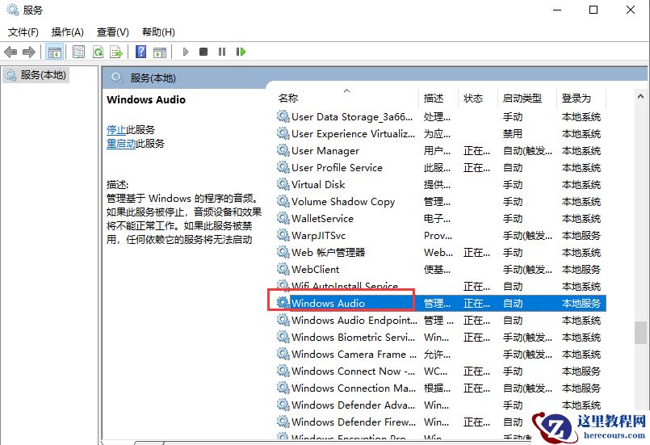Stop the service with the stop icon
Screen dimensions: 650x445
pos(203,52)
